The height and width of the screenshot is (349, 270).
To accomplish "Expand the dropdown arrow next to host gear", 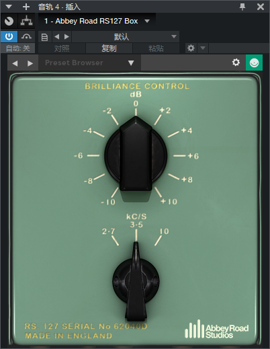I will (203, 48).
